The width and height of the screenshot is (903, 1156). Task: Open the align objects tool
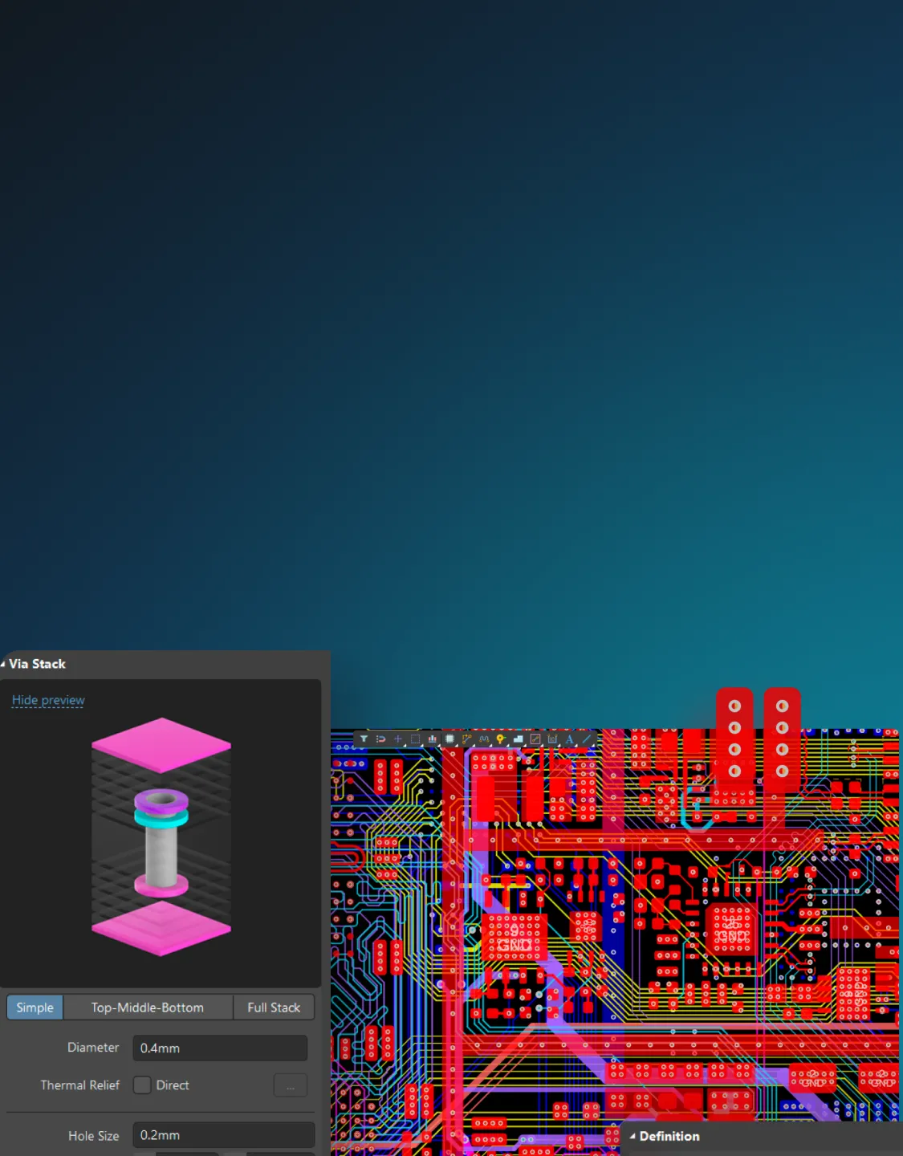(x=433, y=739)
